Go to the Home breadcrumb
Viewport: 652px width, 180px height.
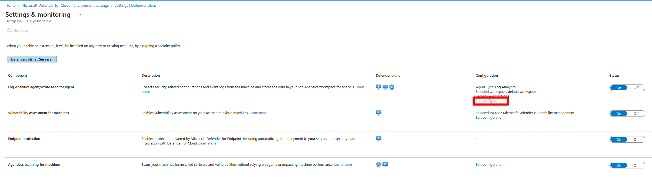tap(11, 5)
